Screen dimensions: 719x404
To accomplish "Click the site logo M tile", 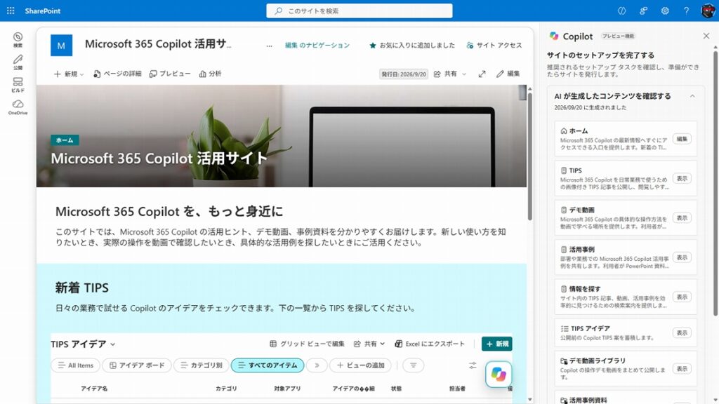I will (x=62, y=46).
